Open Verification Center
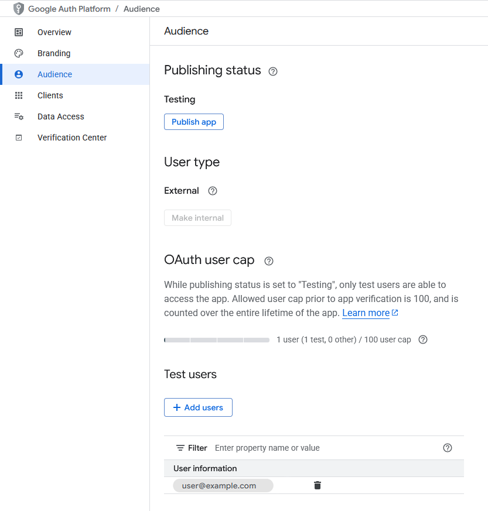This screenshot has width=488, height=511. click(x=71, y=138)
